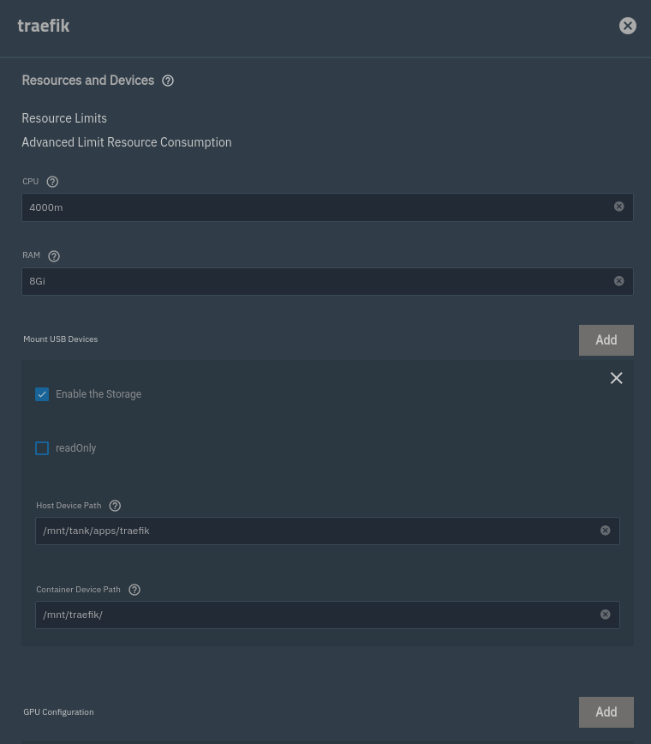View the RAM limit help tooltip
The width and height of the screenshot is (651, 744).
point(54,255)
